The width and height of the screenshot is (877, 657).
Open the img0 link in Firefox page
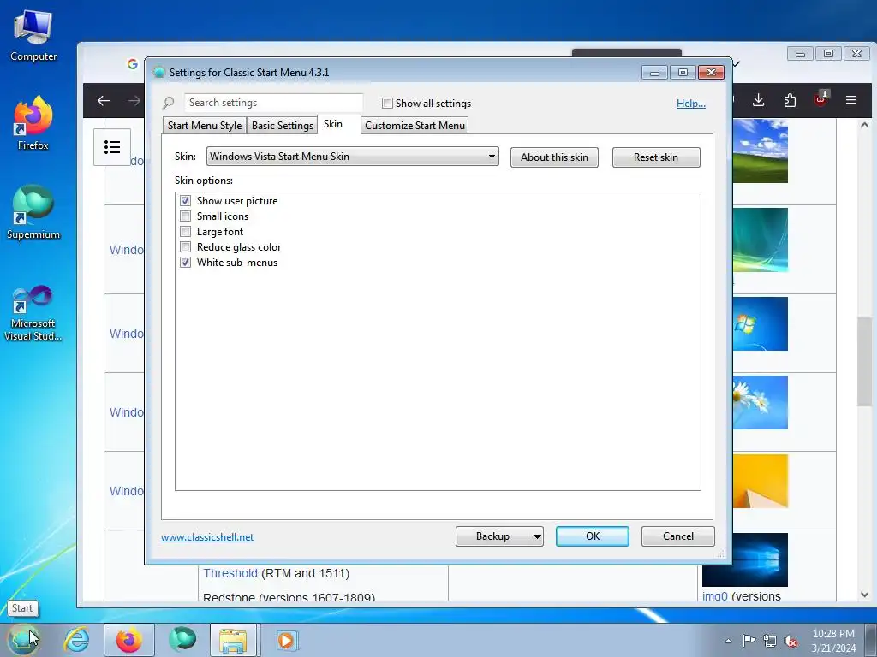click(x=715, y=596)
